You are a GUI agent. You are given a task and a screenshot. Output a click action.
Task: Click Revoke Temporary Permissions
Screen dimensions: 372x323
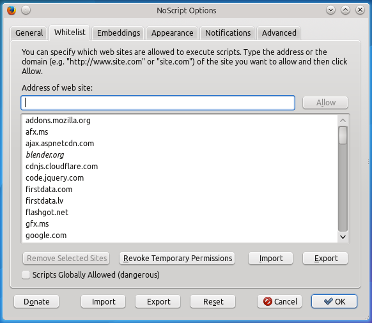[177, 259]
